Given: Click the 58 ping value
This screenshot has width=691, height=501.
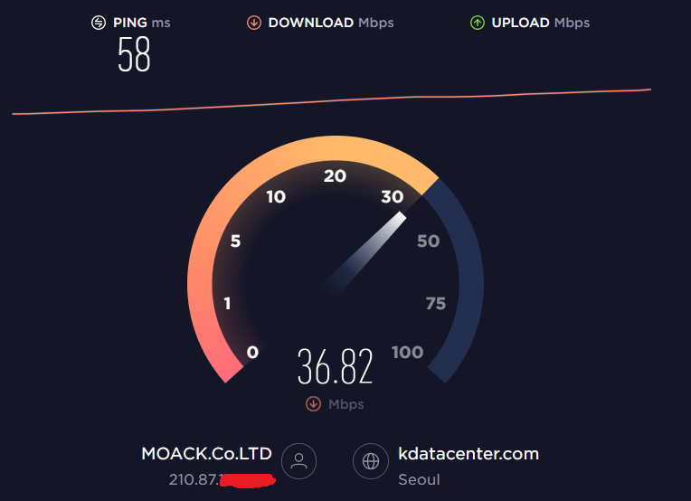Looking at the screenshot, I should [x=134, y=54].
